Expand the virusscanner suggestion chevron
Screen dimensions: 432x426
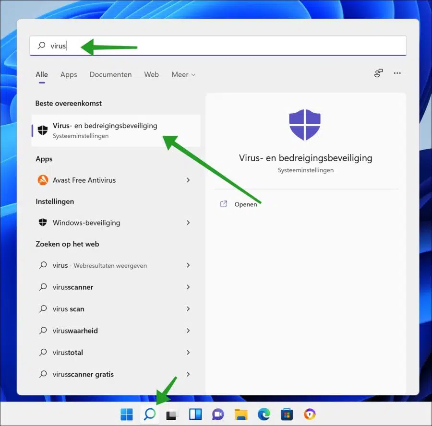click(188, 287)
